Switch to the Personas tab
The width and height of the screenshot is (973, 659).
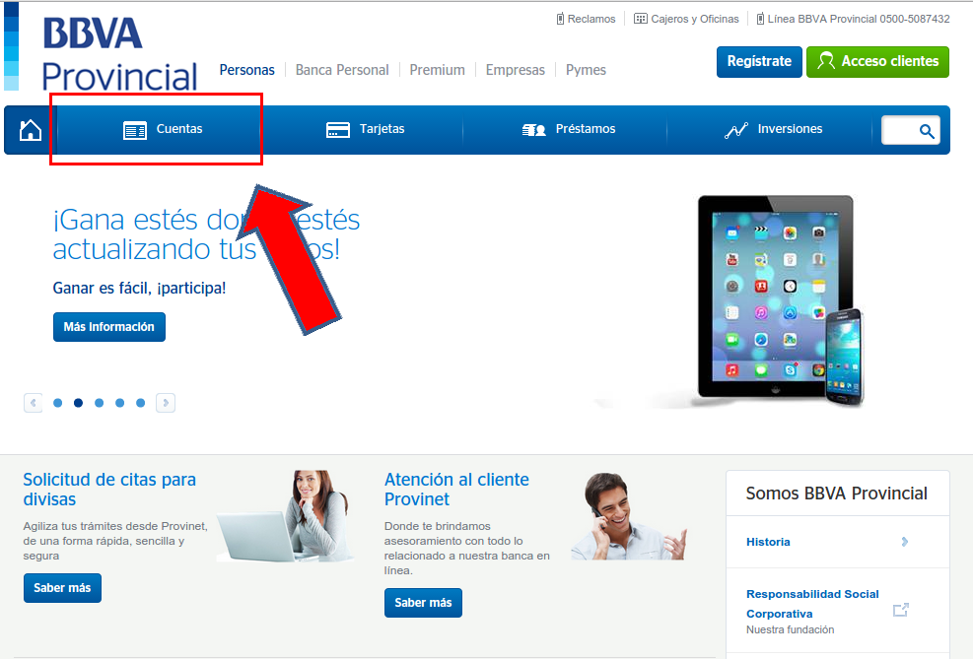[x=247, y=70]
